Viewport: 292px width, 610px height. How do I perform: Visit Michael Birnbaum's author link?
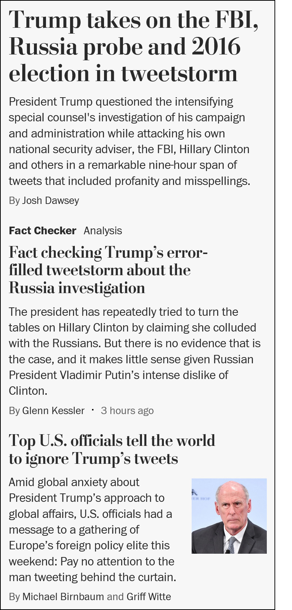point(63,597)
